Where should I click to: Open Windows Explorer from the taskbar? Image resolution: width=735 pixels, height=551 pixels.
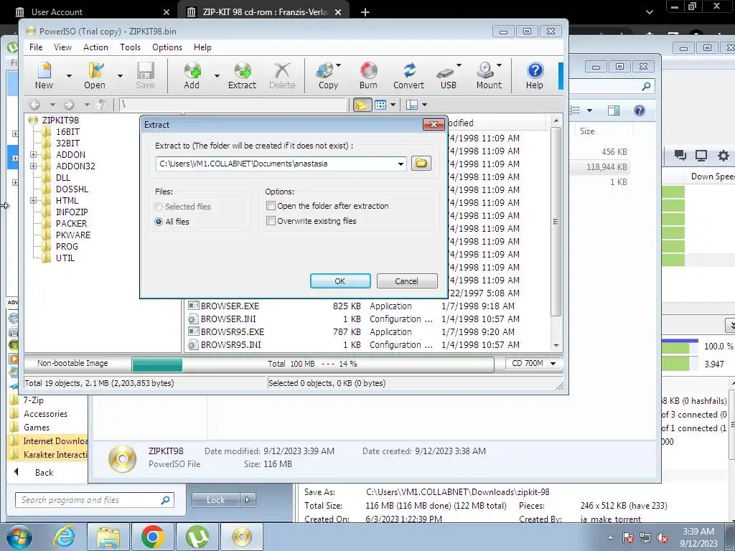tap(108, 537)
